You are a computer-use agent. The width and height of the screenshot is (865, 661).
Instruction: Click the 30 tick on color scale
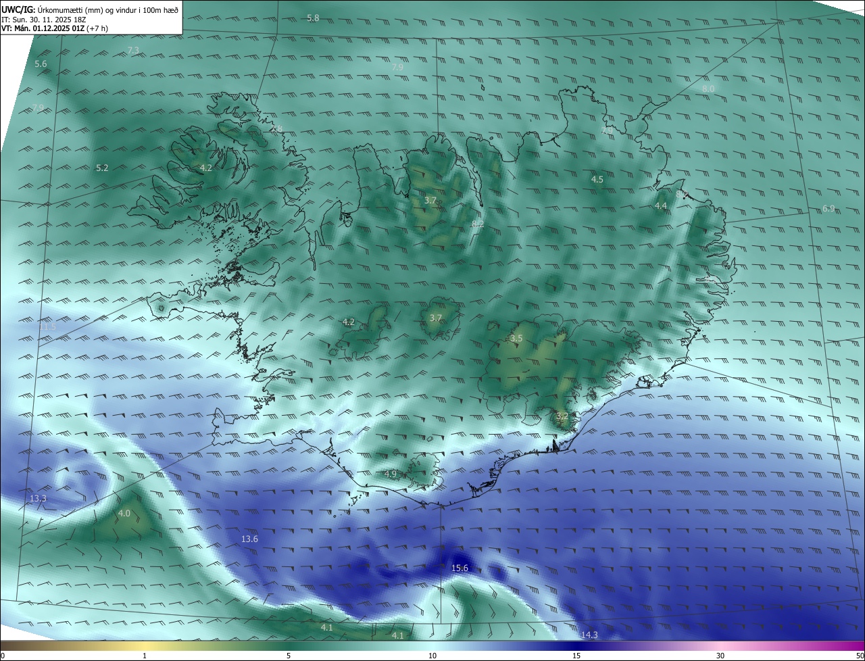coord(720,656)
